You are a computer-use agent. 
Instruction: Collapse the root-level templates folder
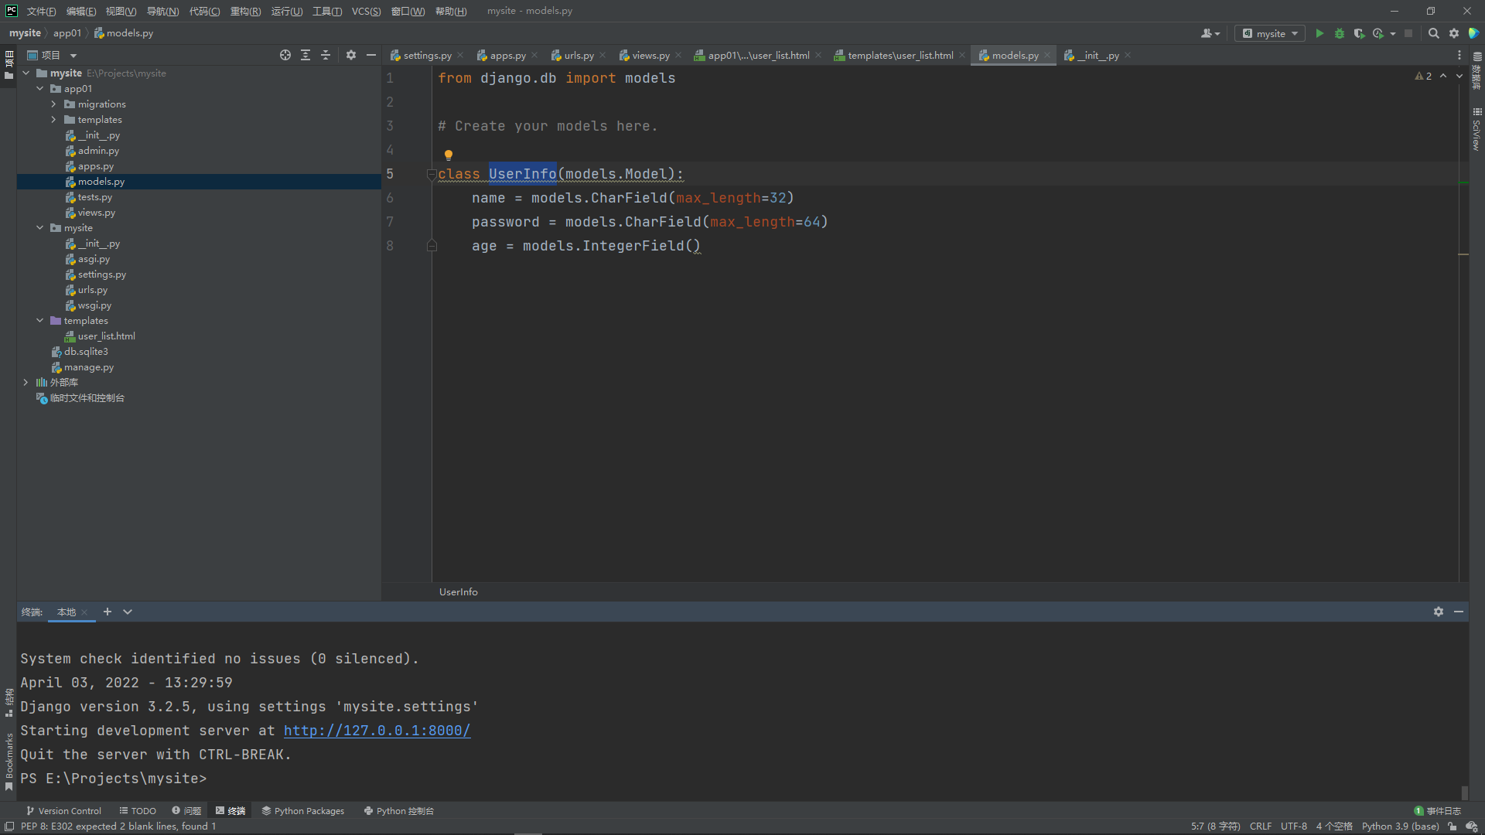pyautogui.click(x=40, y=321)
